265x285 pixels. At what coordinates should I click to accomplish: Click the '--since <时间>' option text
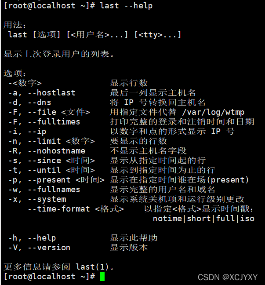pos(61,161)
